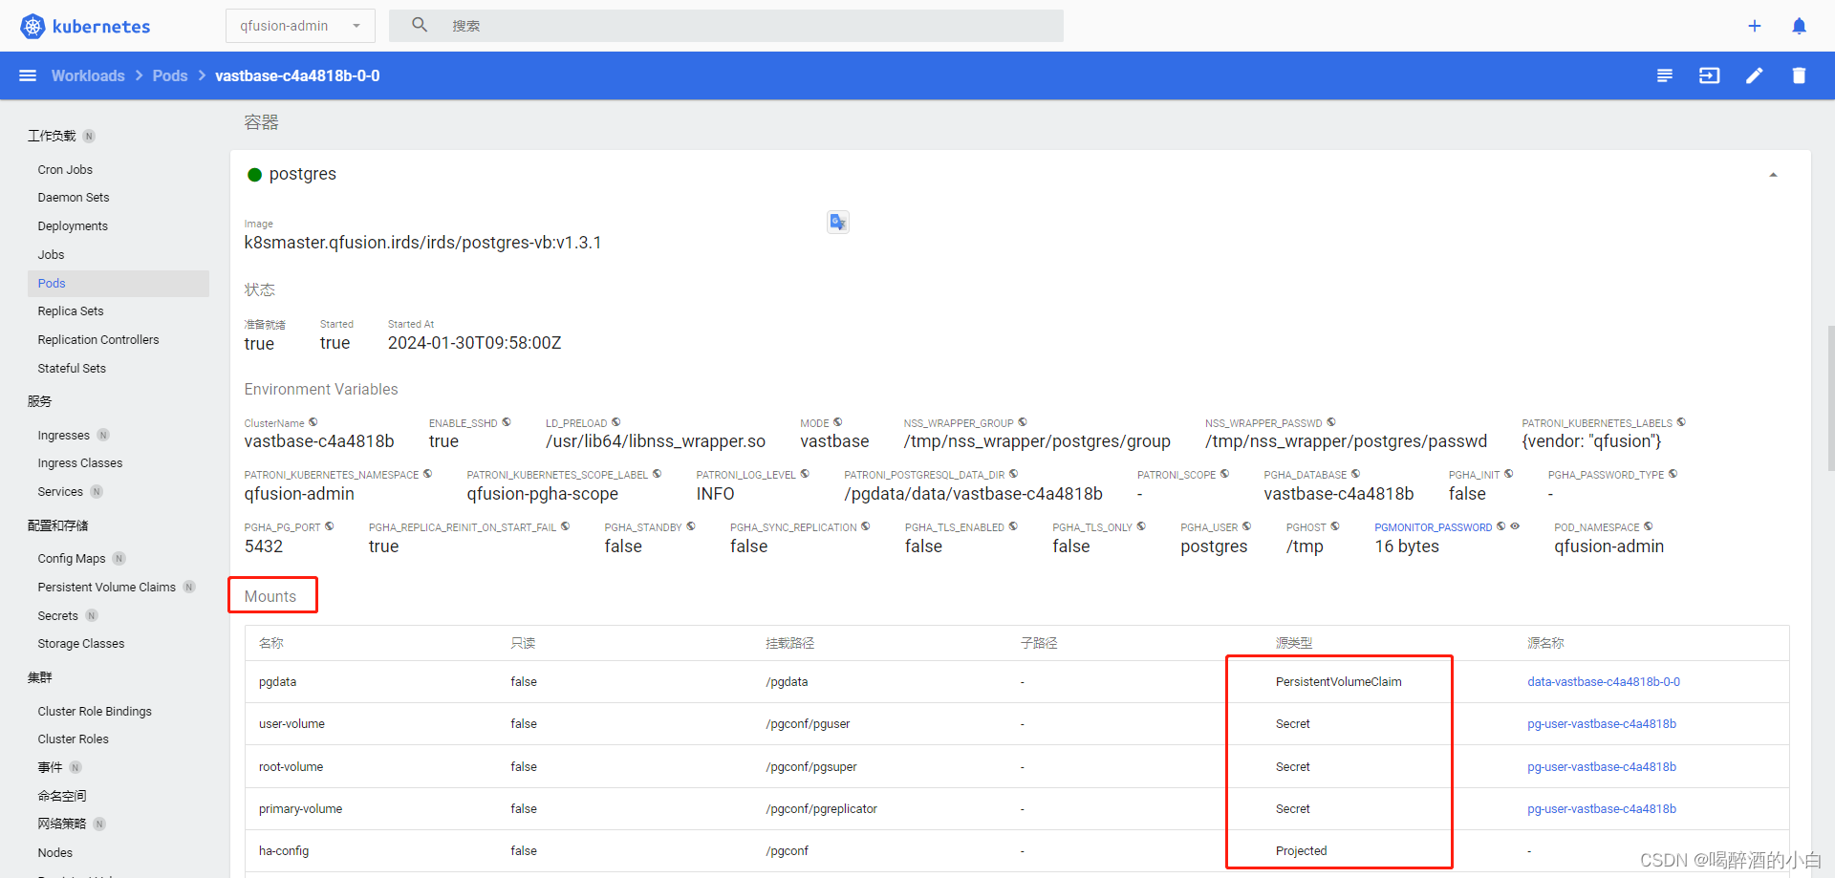
Task: Click the Pods breadcrumb
Action: click(x=170, y=75)
